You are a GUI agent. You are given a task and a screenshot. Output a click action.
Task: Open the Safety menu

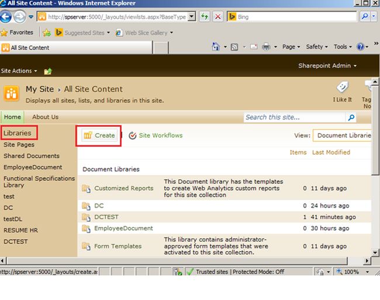(x=317, y=47)
